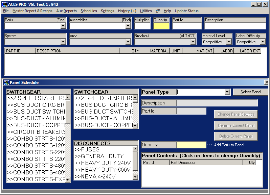
Task: Open Master Report & Recaps menu
Action: [32, 11]
